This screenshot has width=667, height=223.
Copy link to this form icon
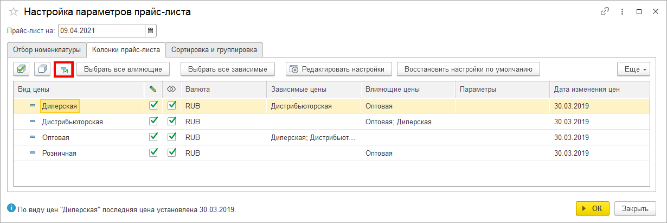605,11
